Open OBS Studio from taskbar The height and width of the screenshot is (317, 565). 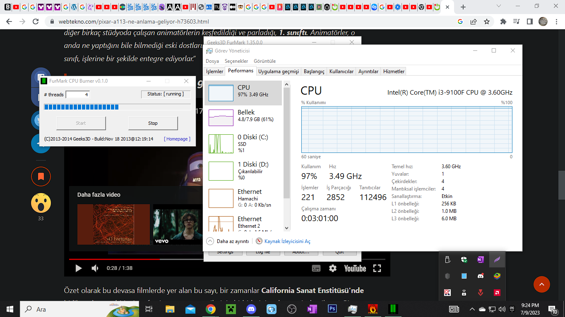pos(292,309)
